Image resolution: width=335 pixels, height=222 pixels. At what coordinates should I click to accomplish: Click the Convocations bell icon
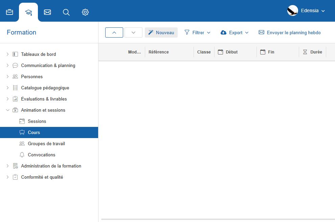(x=22, y=155)
